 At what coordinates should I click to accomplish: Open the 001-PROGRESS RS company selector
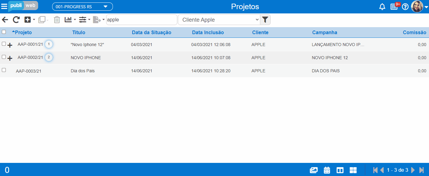tap(82, 7)
